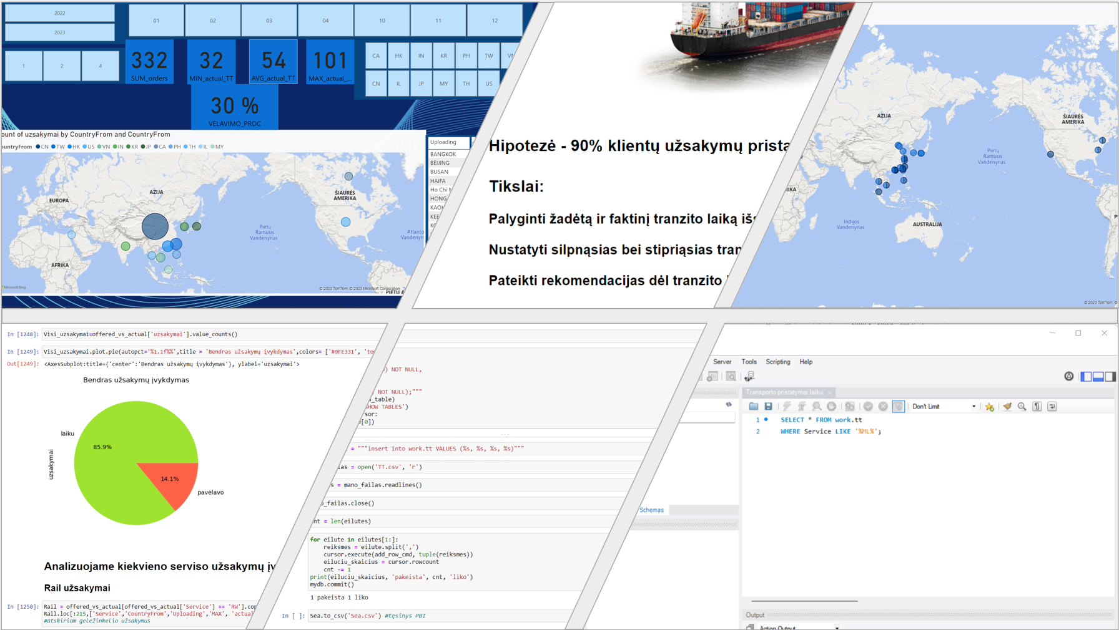Screen dimensions: 1119x630
Task: Filter by country JP tile
Action: (421, 84)
